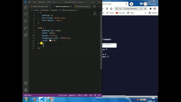
Task: Open the Run and Debug view
Action: [26, 28]
